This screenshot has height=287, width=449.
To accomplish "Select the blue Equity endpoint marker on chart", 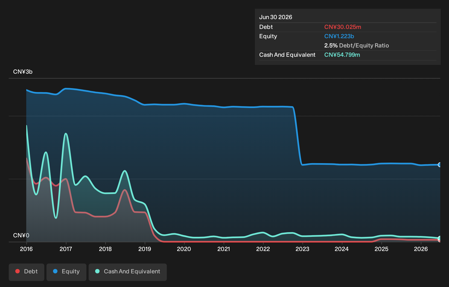I will pos(440,165).
